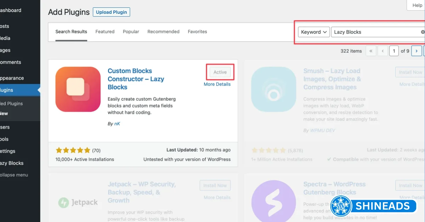Click "Last Updated: 10 months ago" text

(198, 150)
